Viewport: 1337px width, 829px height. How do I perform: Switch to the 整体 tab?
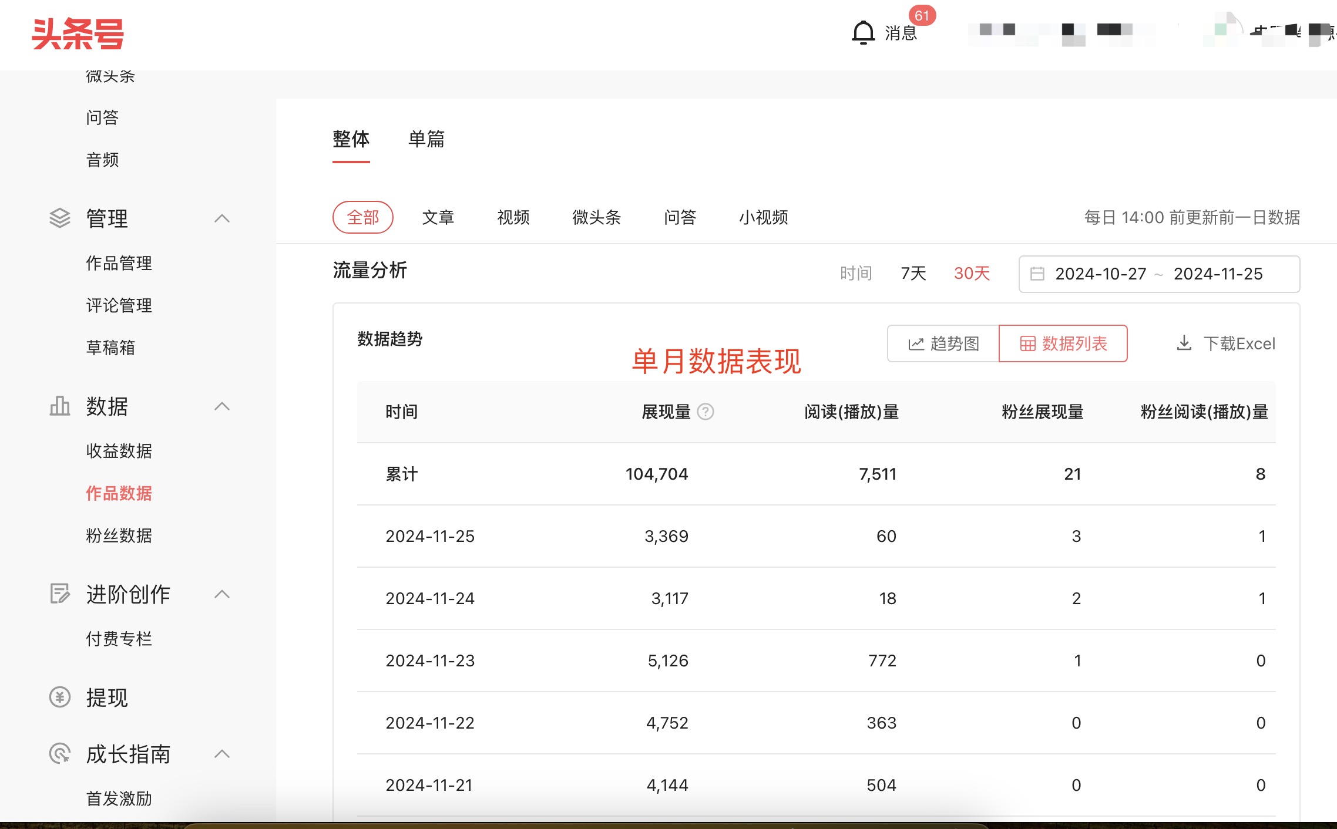click(351, 140)
